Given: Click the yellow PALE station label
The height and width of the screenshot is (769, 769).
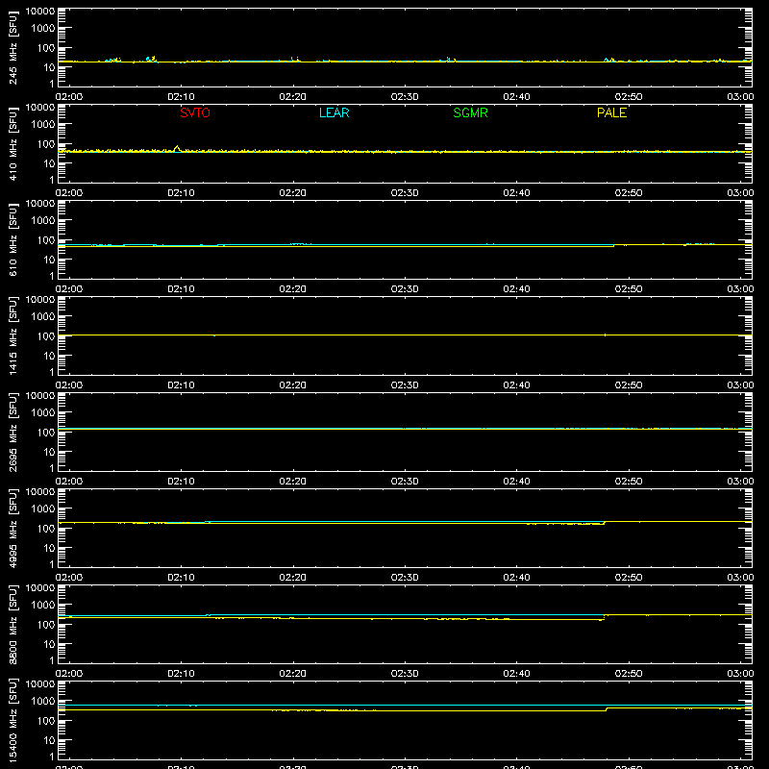Looking at the screenshot, I should pyautogui.click(x=611, y=112).
